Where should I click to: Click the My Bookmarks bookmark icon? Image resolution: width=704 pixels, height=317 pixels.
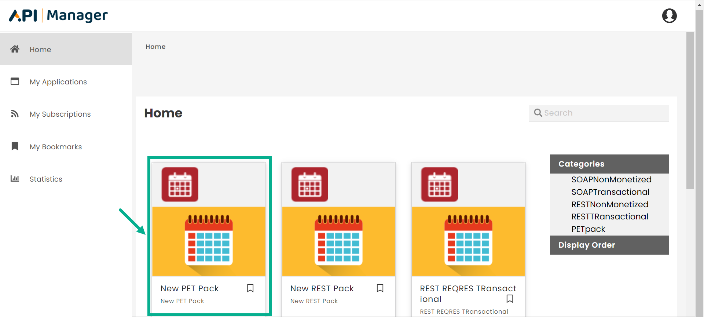[15, 146]
